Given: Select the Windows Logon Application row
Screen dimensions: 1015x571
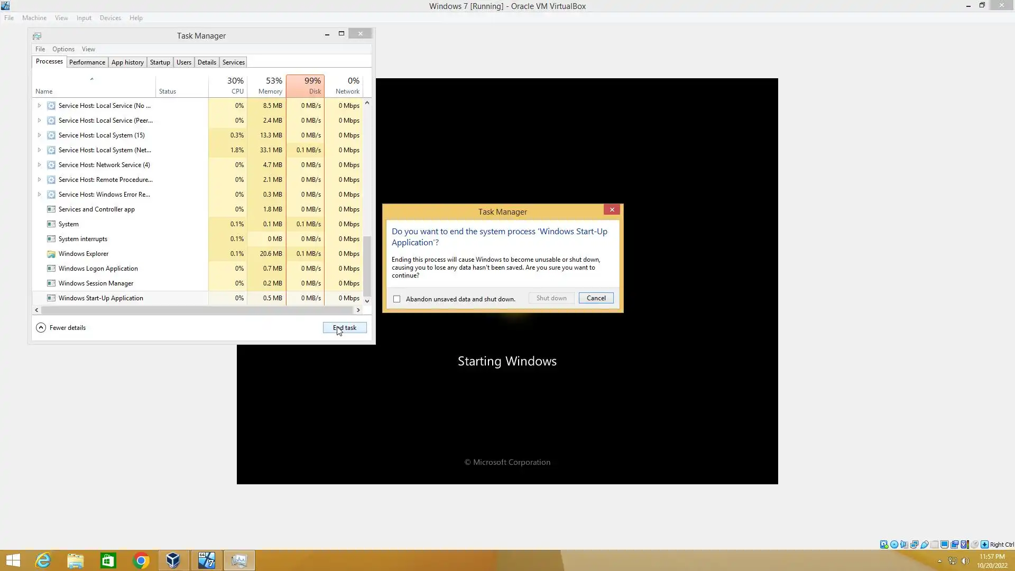Looking at the screenshot, I should (x=98, y=269).
